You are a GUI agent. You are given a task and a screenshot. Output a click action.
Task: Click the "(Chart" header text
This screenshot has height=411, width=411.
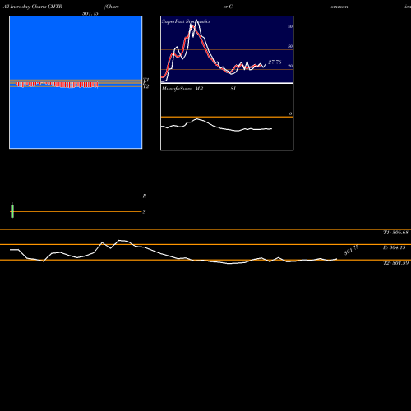(112, 7)
